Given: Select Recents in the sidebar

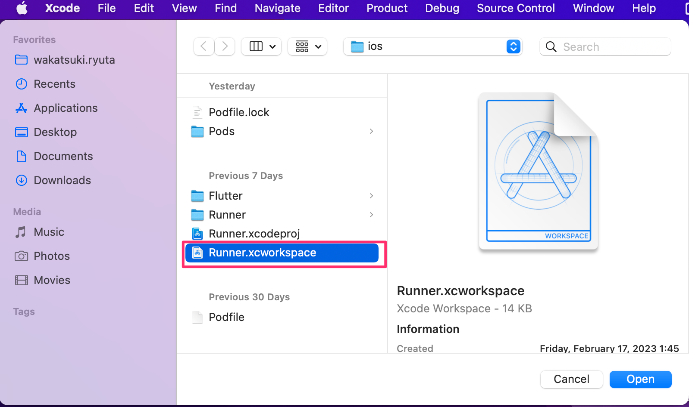Looking at the screenshot, I should (x=55, y=83).
